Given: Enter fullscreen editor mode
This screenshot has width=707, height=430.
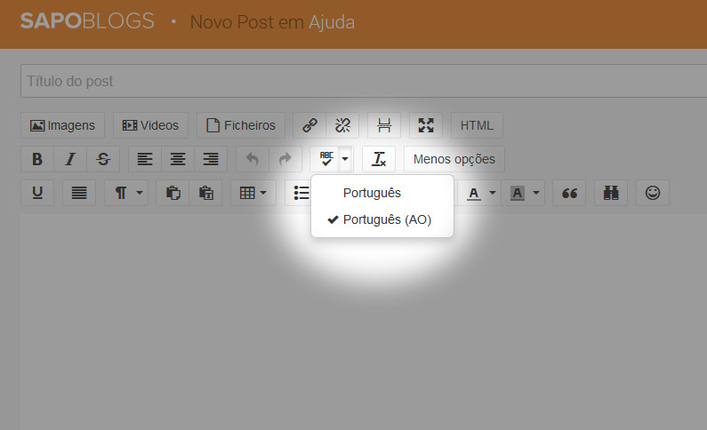Looking at the screenshot, I should [x=425, y=125].
